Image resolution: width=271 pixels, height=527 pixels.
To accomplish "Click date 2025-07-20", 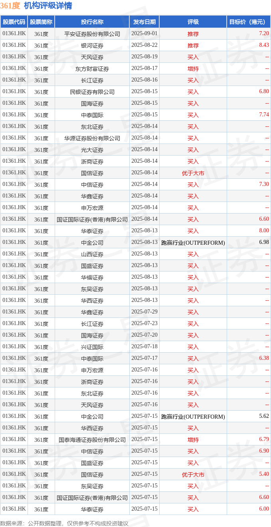I will 144,335.
